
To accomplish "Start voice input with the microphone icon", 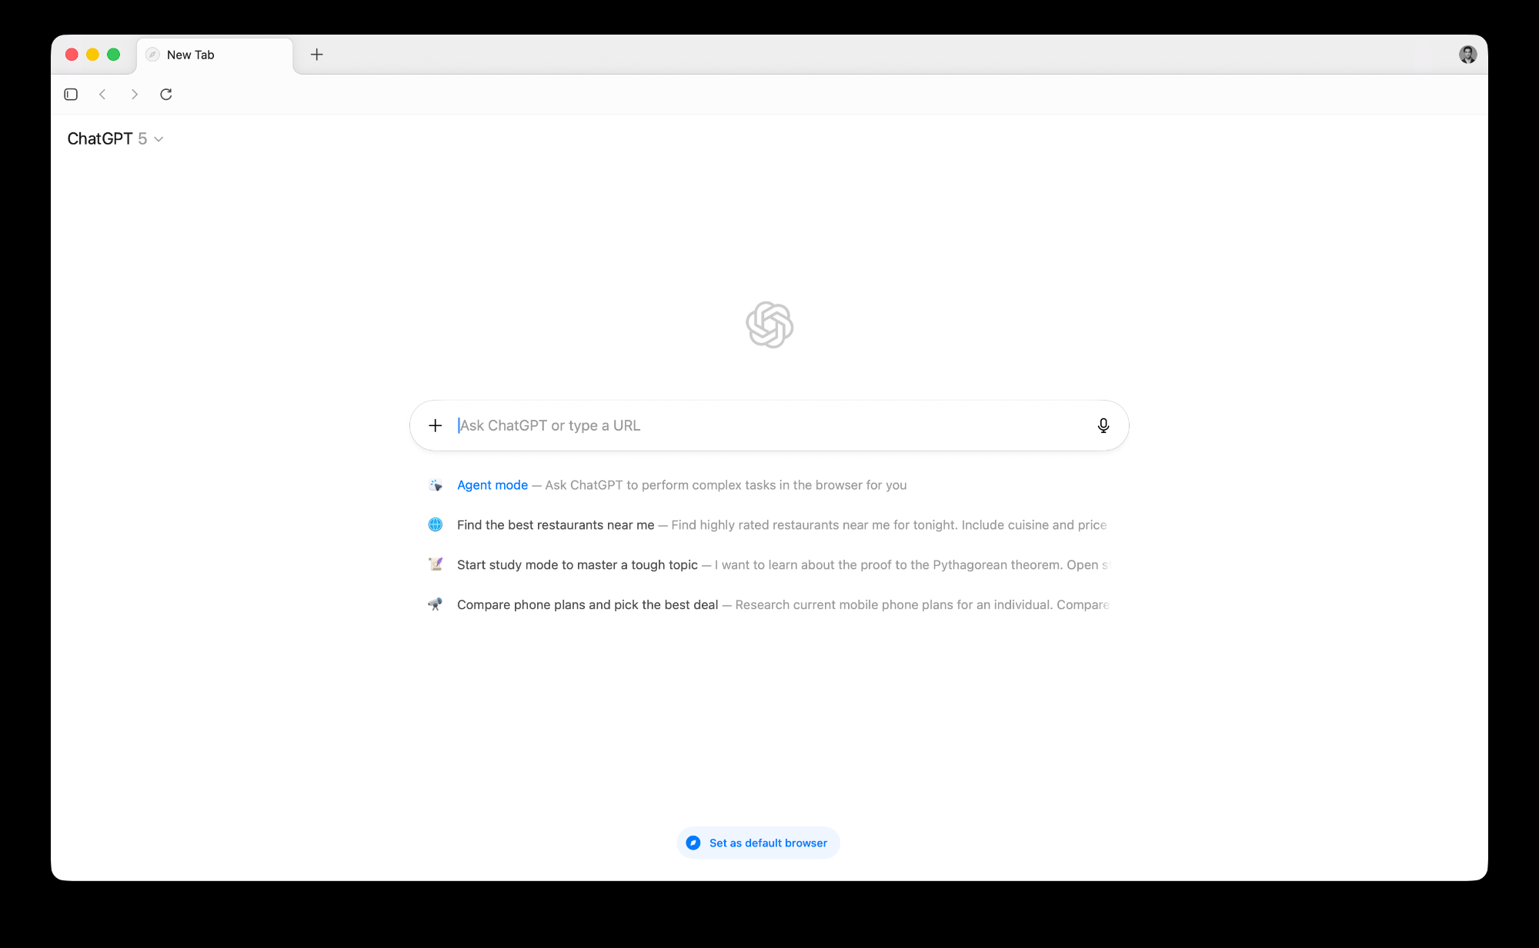I will tap(1103, 426).
